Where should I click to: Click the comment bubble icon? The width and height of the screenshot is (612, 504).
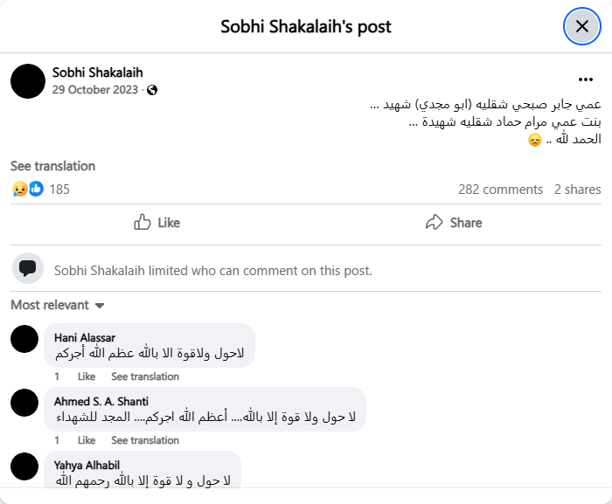click(x=27, y=269)
